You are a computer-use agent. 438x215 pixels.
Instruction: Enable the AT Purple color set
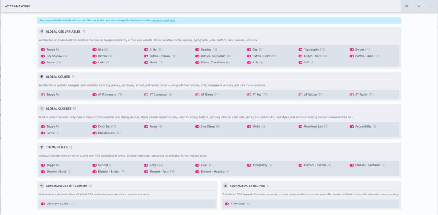[x=352, y=94]
